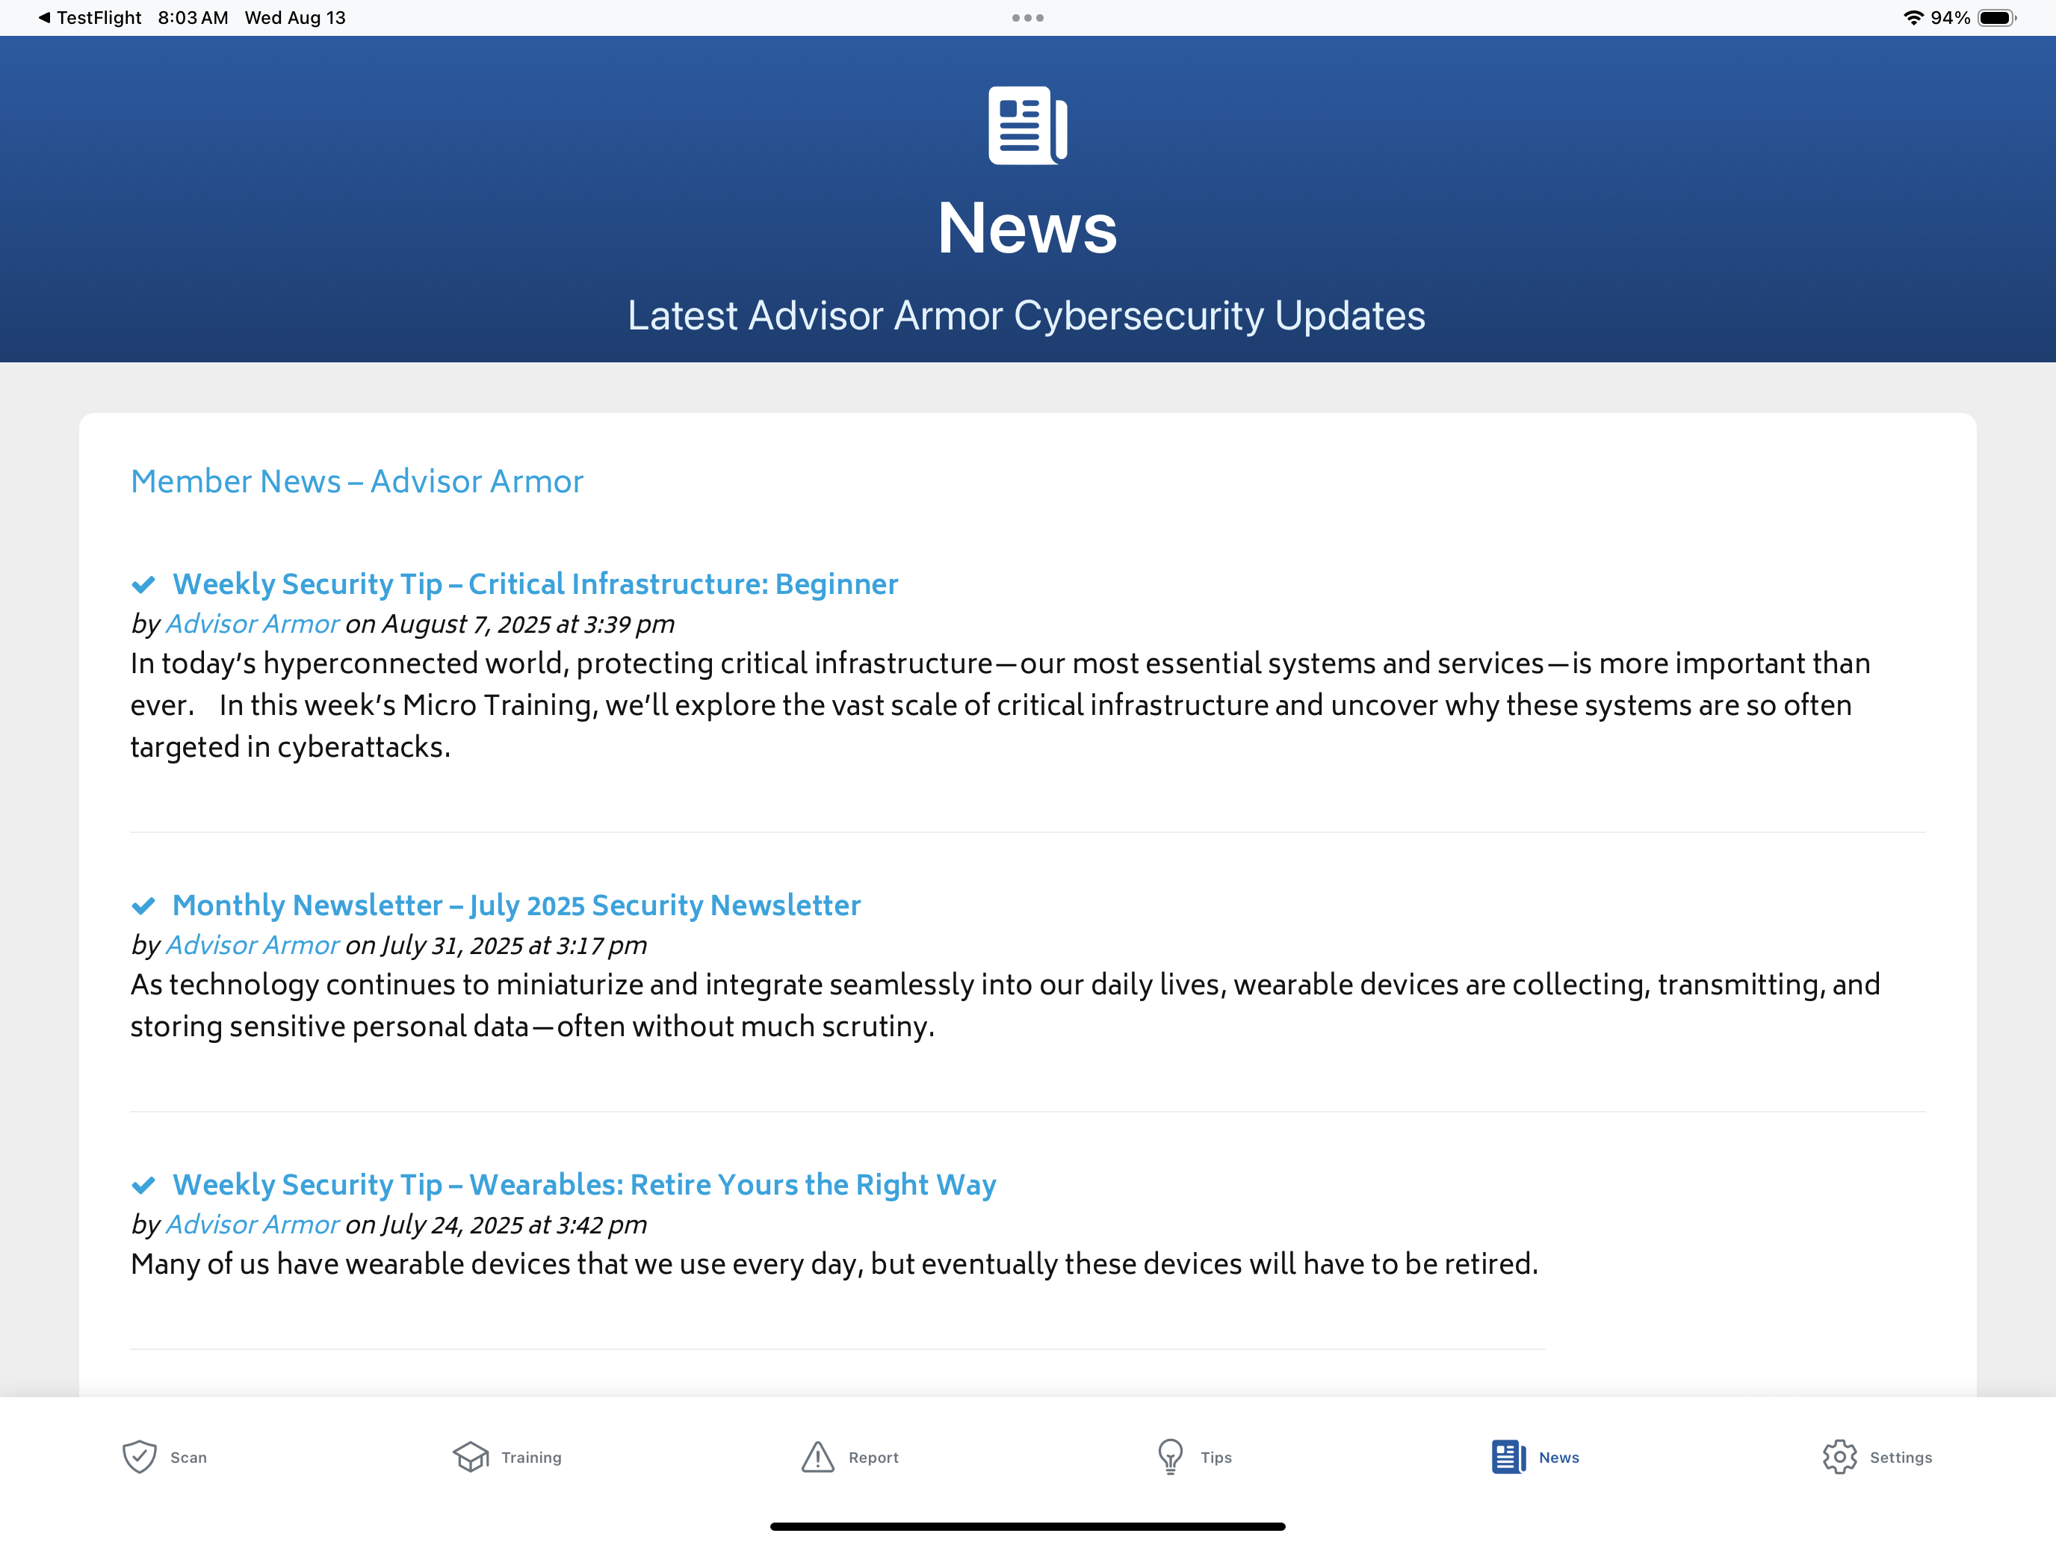Select the Tips lightbulb icon
2056x1542 pixels.
1170,1457
